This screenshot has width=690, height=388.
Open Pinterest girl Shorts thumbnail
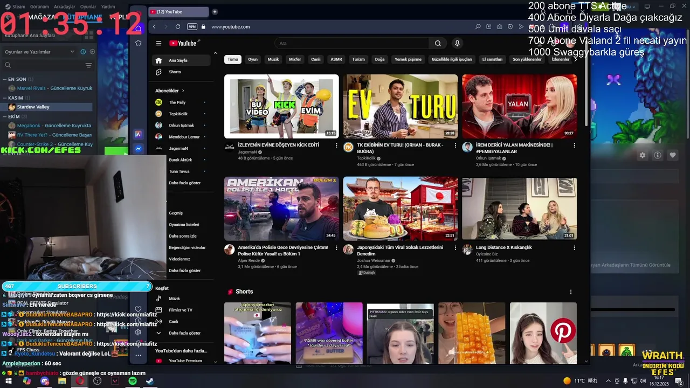point(543,333)
